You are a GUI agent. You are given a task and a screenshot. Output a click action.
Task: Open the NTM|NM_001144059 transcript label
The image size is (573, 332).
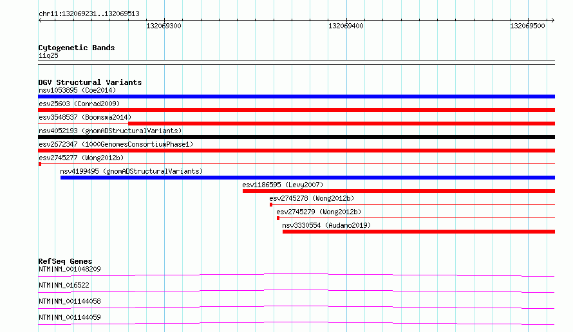(70, 317)
